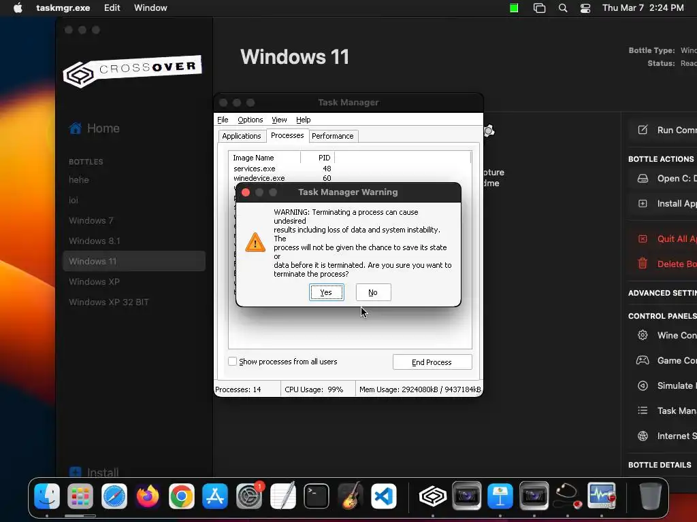The image size is (697, 522).
Task: Launch GarageBand from the Dock
Action: click(x=351, y=495)
